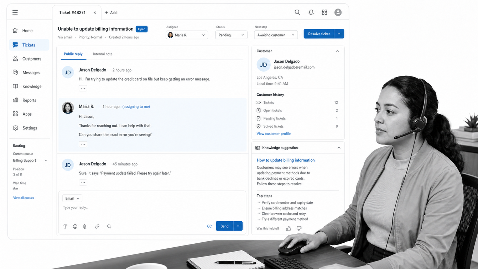Click the Send button
The image size is (478, 269).
224,226
